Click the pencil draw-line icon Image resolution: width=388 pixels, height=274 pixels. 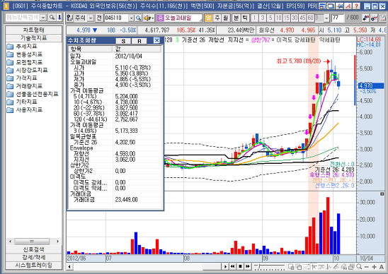click(x=336, y=266)
